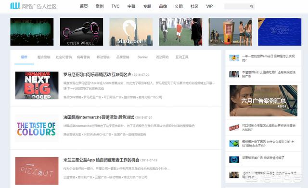Open the CYBER WHEEL banner thumbnail

click(81, 32)
